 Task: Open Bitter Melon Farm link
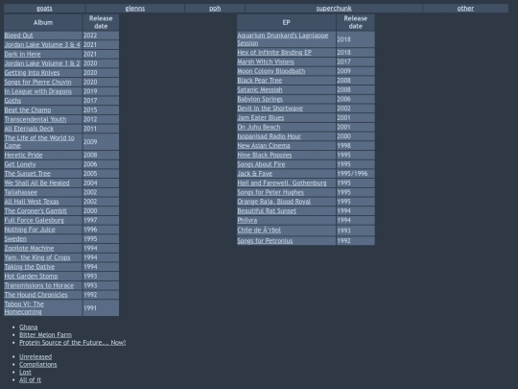(x=45, y=335)
